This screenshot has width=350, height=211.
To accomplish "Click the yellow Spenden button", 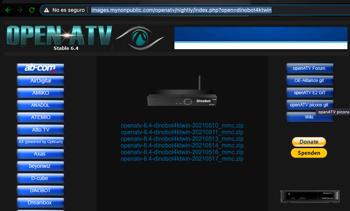I will coord(309,153).
